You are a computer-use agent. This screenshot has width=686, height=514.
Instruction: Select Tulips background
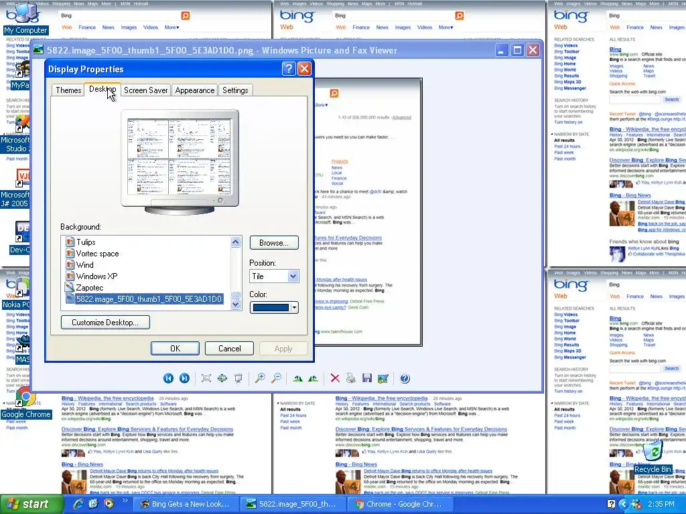click(86, 242)
